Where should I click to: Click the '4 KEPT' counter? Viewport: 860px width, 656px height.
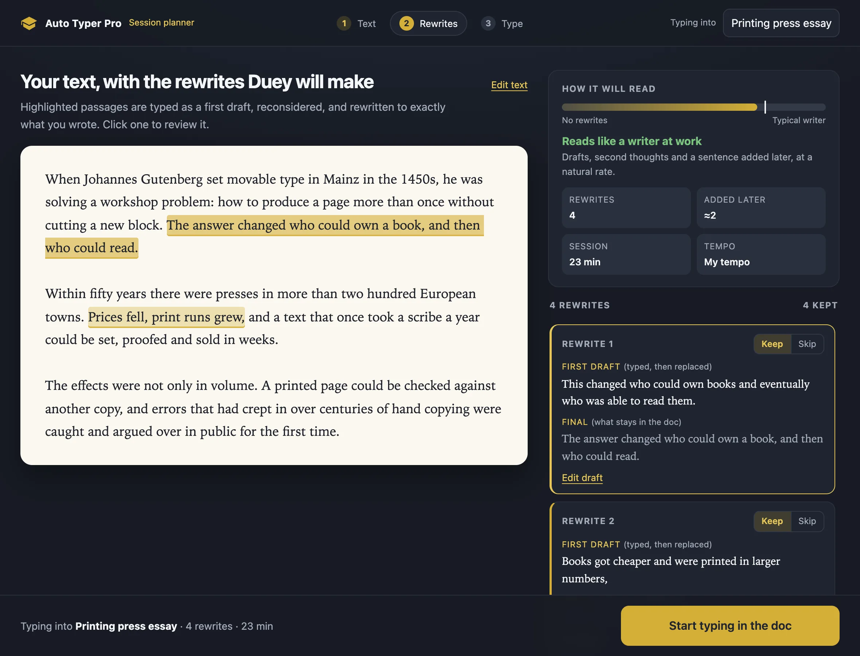tap(820, 305)
